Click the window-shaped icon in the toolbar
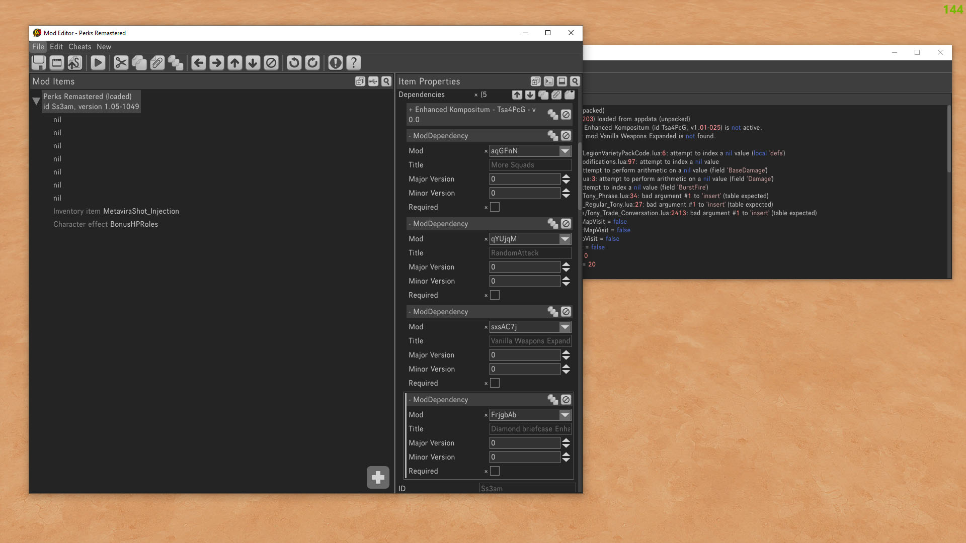966x543 pixels. 57,63
